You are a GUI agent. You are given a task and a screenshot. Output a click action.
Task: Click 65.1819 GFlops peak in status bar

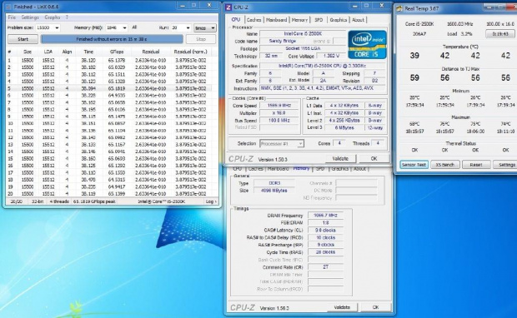94,201
